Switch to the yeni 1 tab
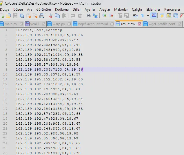Image resolution: width=184 pixels, height=155 pixels. pyautogui.click(x=34, y=24)
